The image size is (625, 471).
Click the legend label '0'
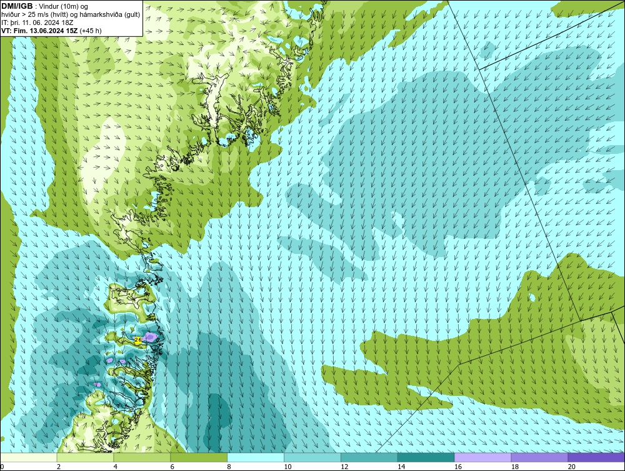2,467
